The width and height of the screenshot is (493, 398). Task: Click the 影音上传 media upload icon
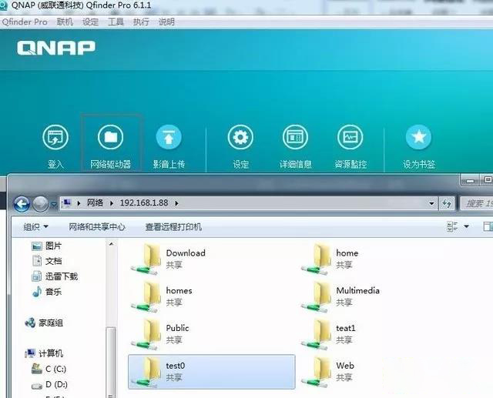click(169, 137)
